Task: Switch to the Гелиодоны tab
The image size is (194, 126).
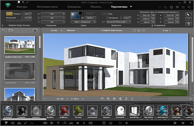Action: click(74, 7)
